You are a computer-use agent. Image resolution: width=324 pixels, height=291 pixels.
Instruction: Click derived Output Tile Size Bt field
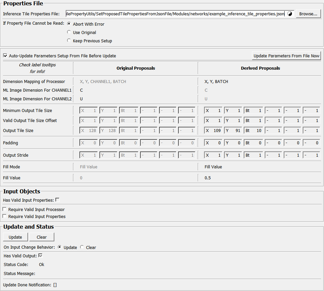[253, 131]
